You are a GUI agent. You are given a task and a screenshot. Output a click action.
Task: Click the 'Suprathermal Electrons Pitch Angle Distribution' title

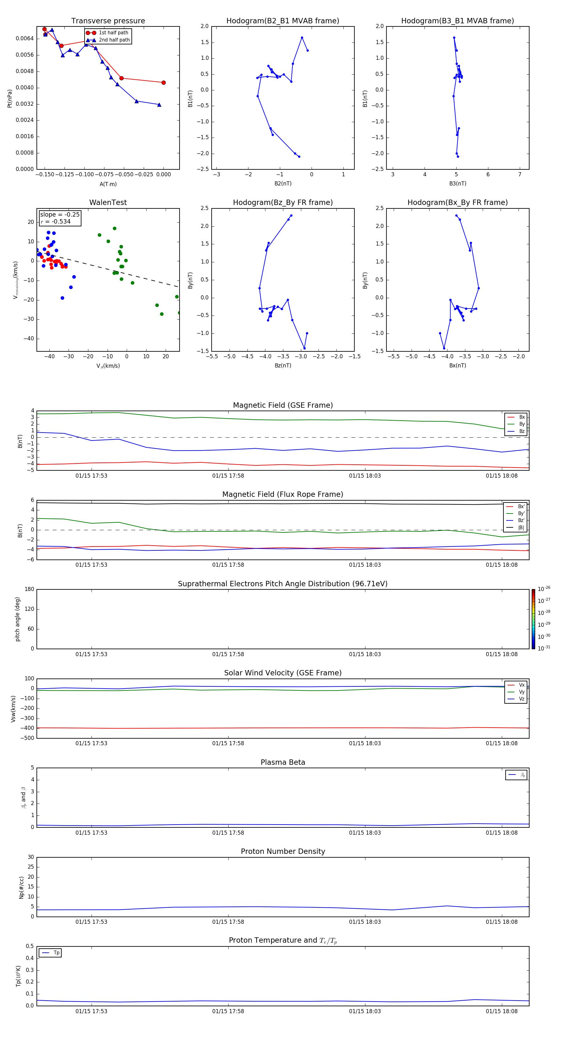(x=283, y=584)
